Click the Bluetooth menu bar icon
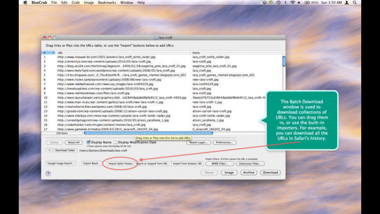Viewport: 380px width, 214px height. (x=286, y=3)
